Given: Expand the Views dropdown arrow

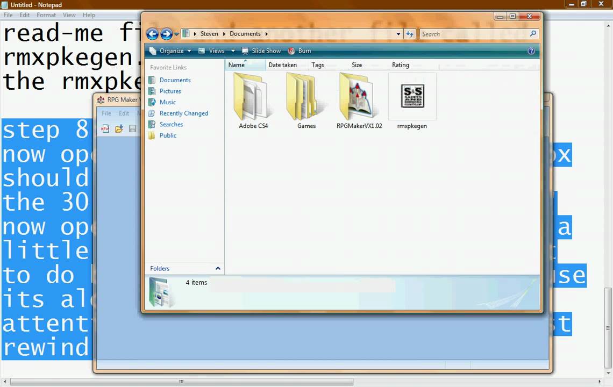Looking at the screenshot, I should [233, 51].
